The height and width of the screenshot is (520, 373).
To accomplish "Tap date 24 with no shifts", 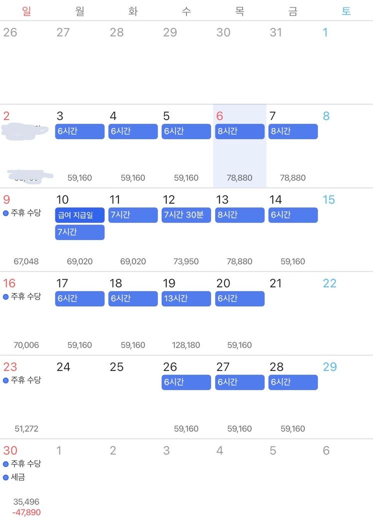I will tap(63, 367).
